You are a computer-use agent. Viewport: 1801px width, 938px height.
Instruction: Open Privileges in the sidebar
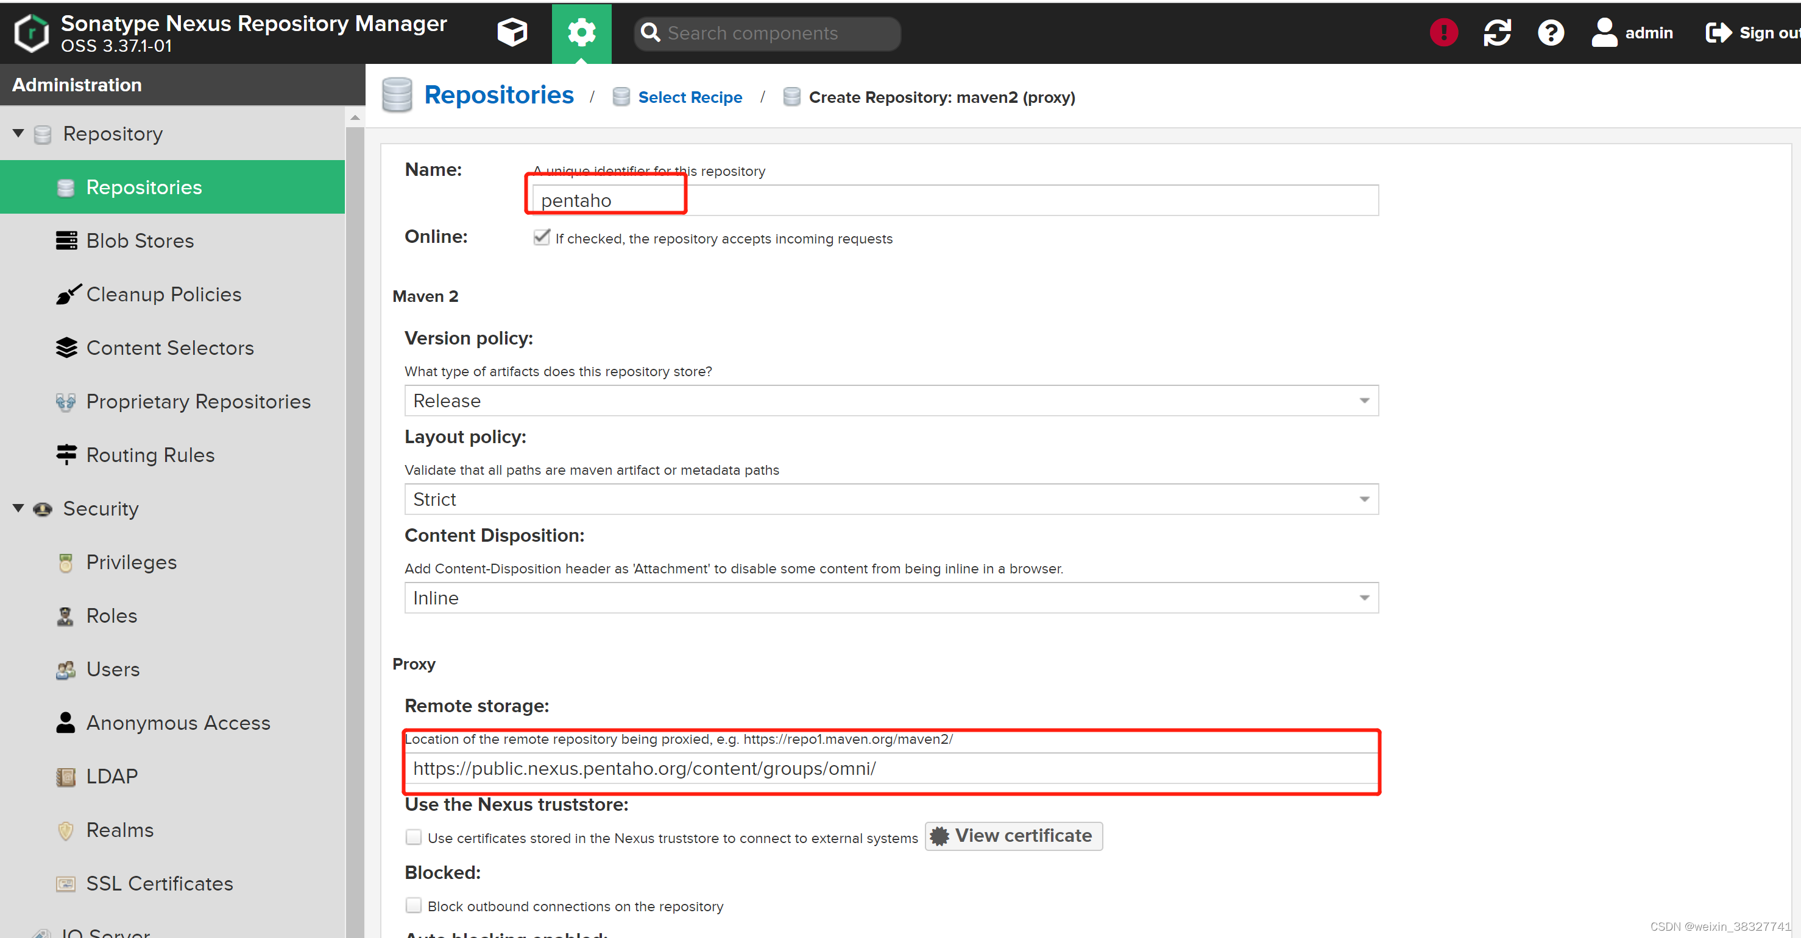pyautogui.click(x=172, y=562)
